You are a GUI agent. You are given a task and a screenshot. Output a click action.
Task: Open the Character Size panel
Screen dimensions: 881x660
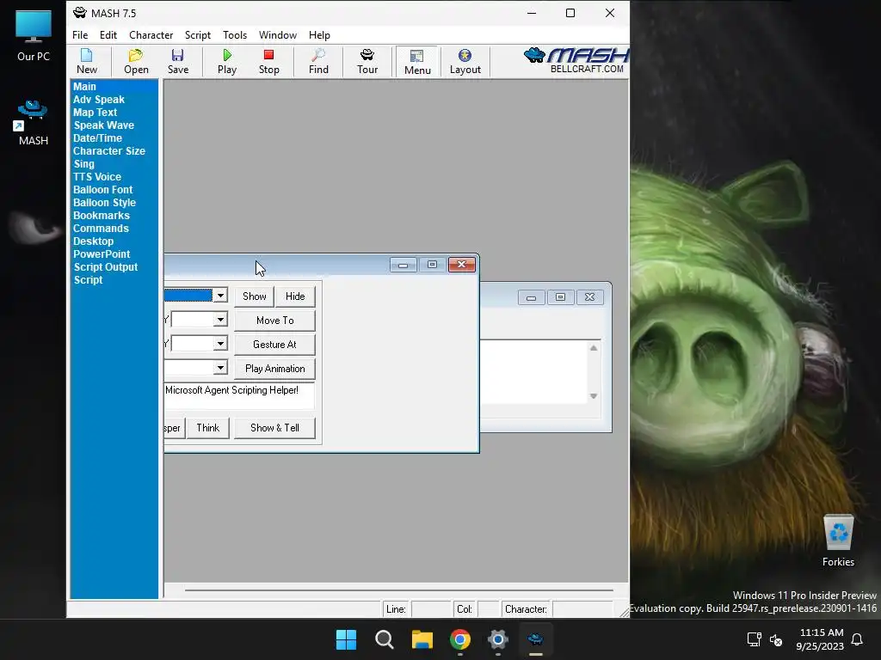109,151
